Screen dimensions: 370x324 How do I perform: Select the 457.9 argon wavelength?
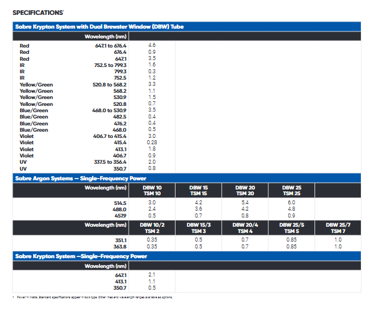[120, 216]
